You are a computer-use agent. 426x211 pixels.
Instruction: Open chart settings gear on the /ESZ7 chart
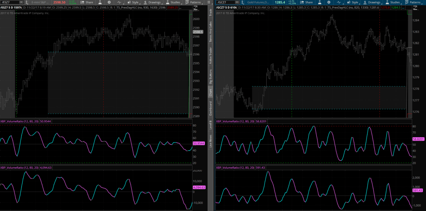click(x=109, y=2)
